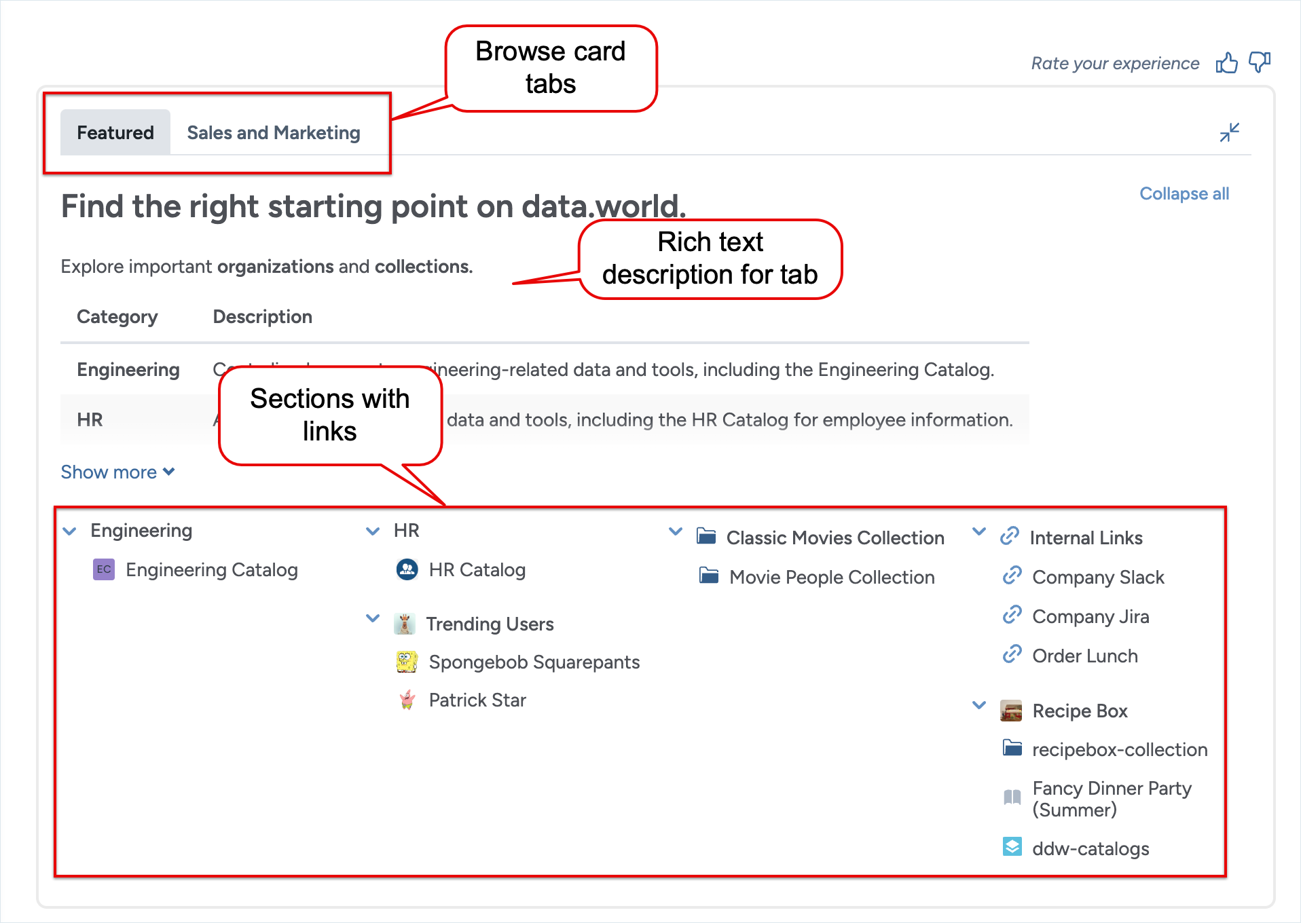
Task: Collapse the Recipe Box section chevron
Action: tap(979, 705)
